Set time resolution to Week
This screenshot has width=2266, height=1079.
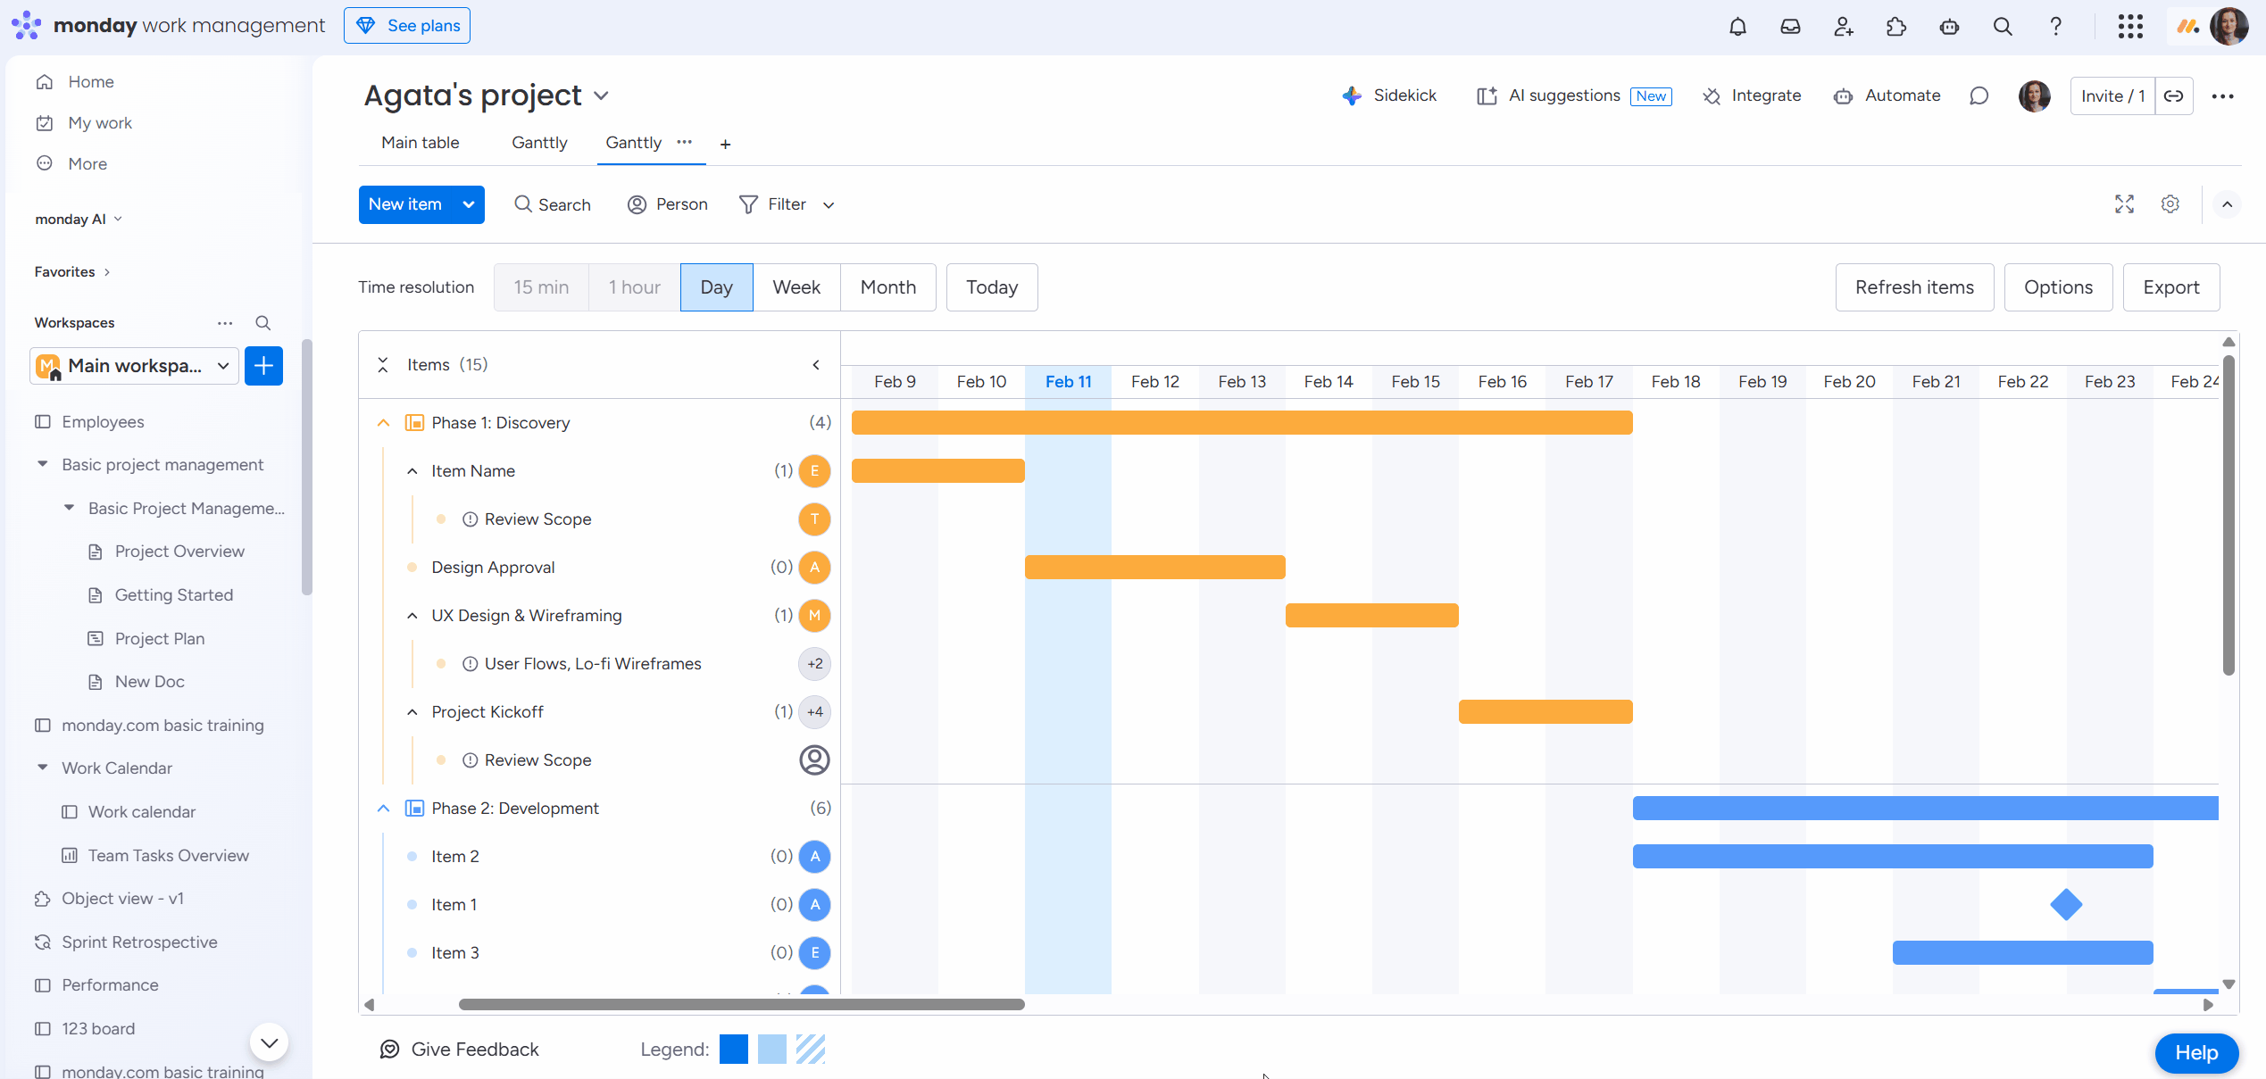(x=796, y=287)
